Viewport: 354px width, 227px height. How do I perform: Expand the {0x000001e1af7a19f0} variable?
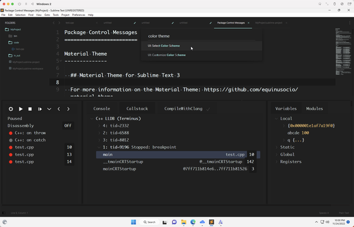point(284,126)
